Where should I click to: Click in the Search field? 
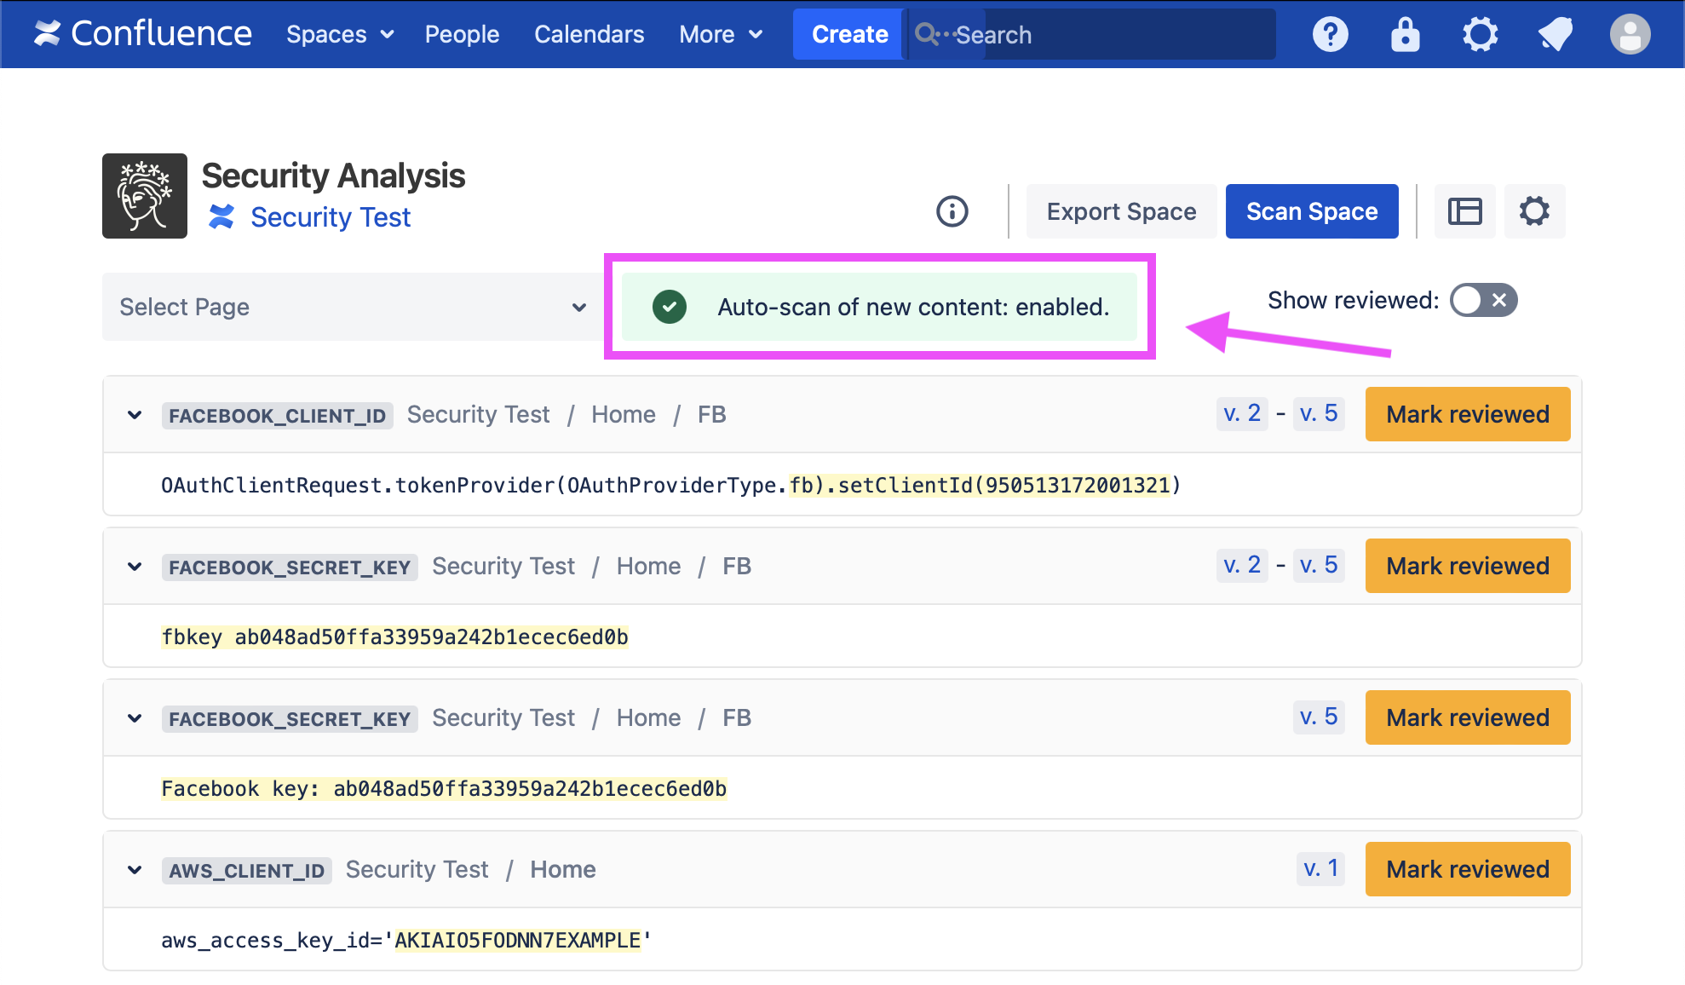point(1107,34)
